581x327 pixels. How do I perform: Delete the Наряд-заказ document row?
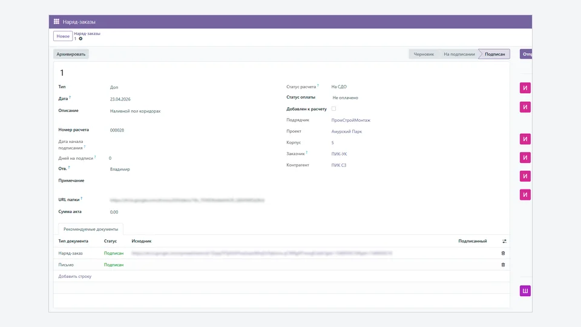pos(503,253)
